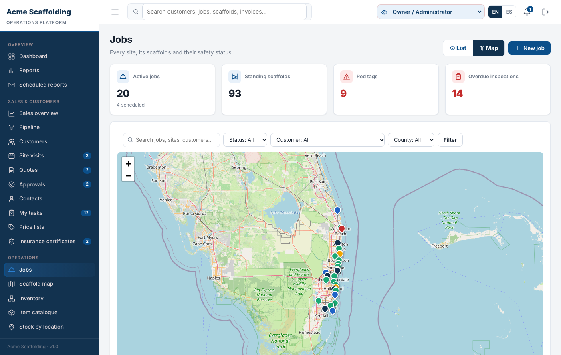Open Approvals in the sidebar
The image size is (561, 355).
coord(50,185)
